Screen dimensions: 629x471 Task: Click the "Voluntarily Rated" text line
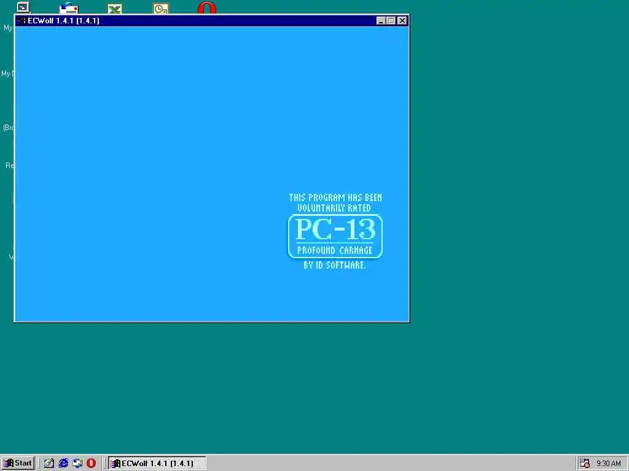[334, 208]
